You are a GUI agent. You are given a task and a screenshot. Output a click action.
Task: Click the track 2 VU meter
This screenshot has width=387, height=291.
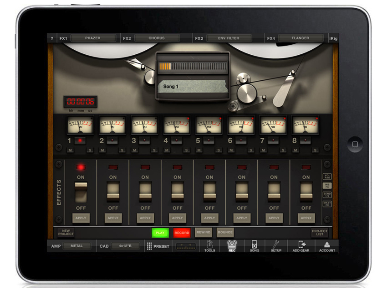112,125
